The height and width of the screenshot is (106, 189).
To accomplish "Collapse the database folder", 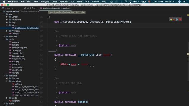I will coord(4,76).
